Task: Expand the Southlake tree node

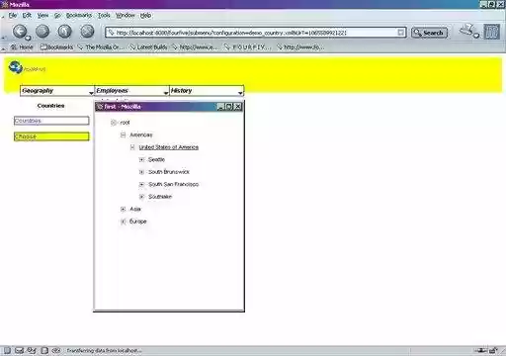Action: click(x=141, y=197)
